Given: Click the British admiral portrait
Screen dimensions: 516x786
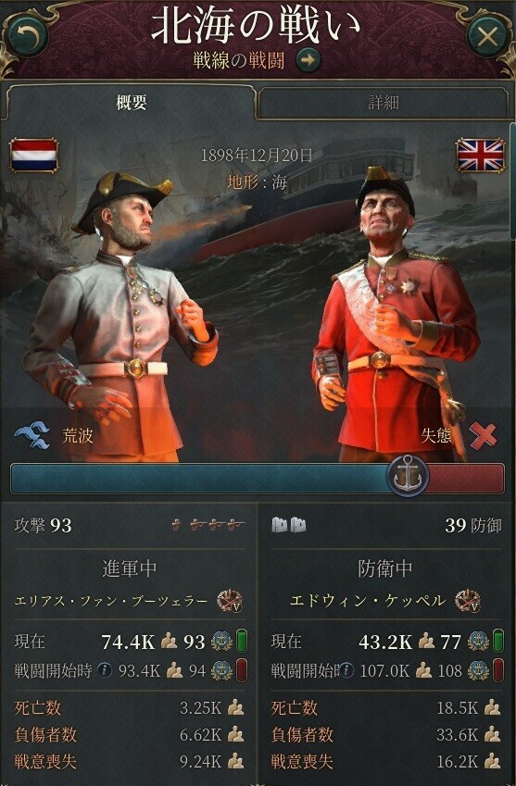Looking at the screenshot, I should 396,313.
